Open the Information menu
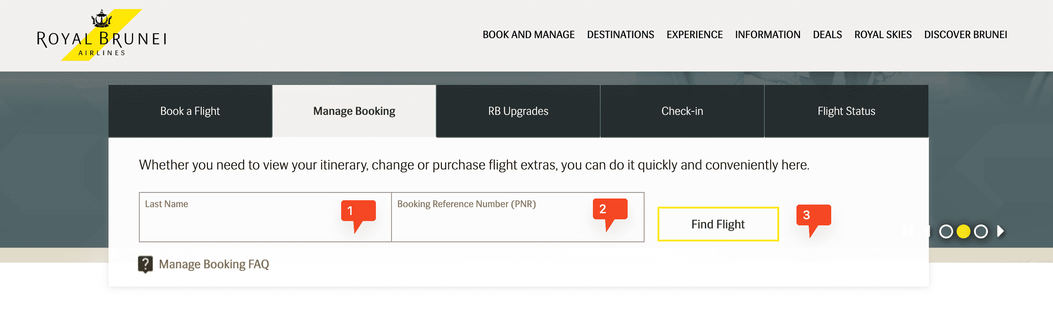Screen dimensions: 1053x319 click(x=768, y=35)
